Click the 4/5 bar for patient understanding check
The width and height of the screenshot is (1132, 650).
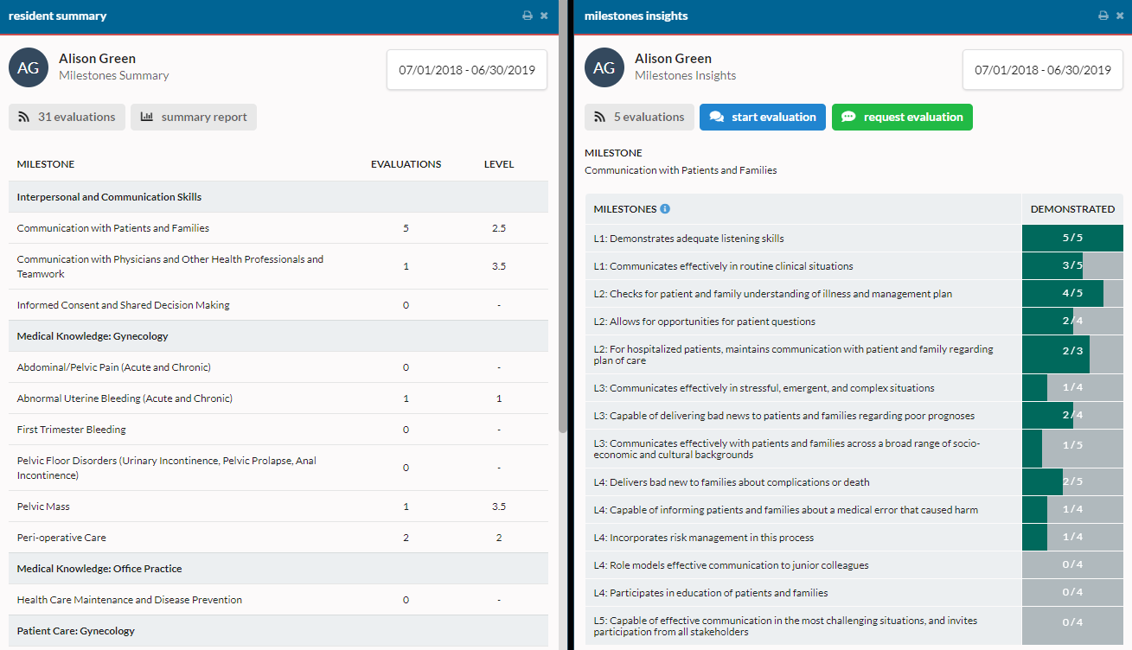(x=1072, y=293)
